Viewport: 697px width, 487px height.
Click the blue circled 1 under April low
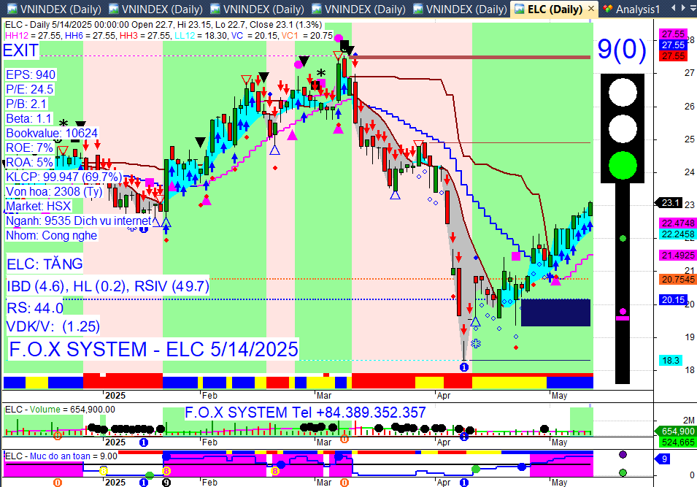(464, 367)
